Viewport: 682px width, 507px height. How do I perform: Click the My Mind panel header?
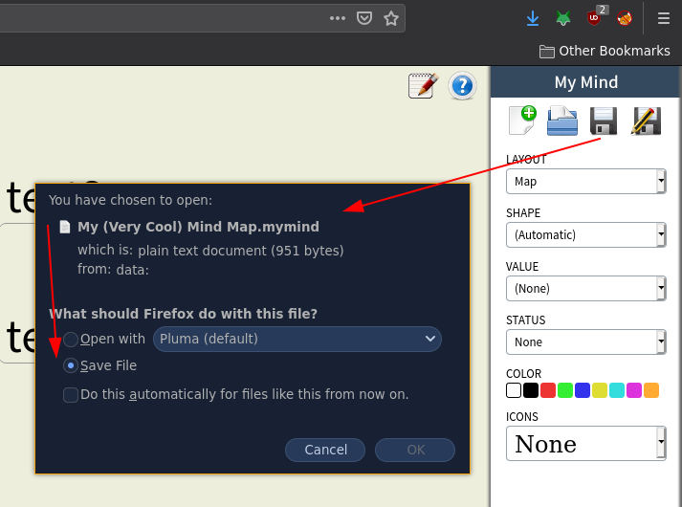pos(586,82)
